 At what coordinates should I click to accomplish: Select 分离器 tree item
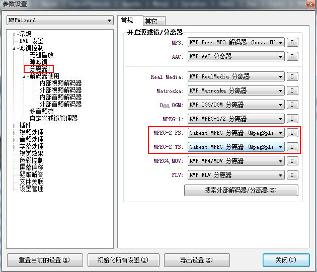pyautogui.click(x=38, y=69)
